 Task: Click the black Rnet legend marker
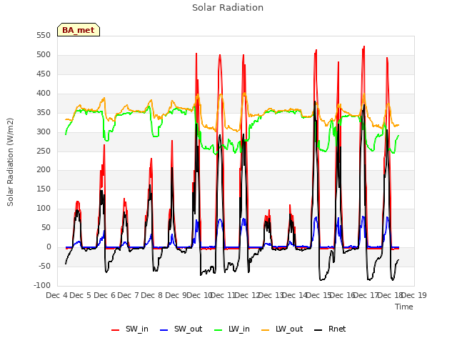click(318, 330)
